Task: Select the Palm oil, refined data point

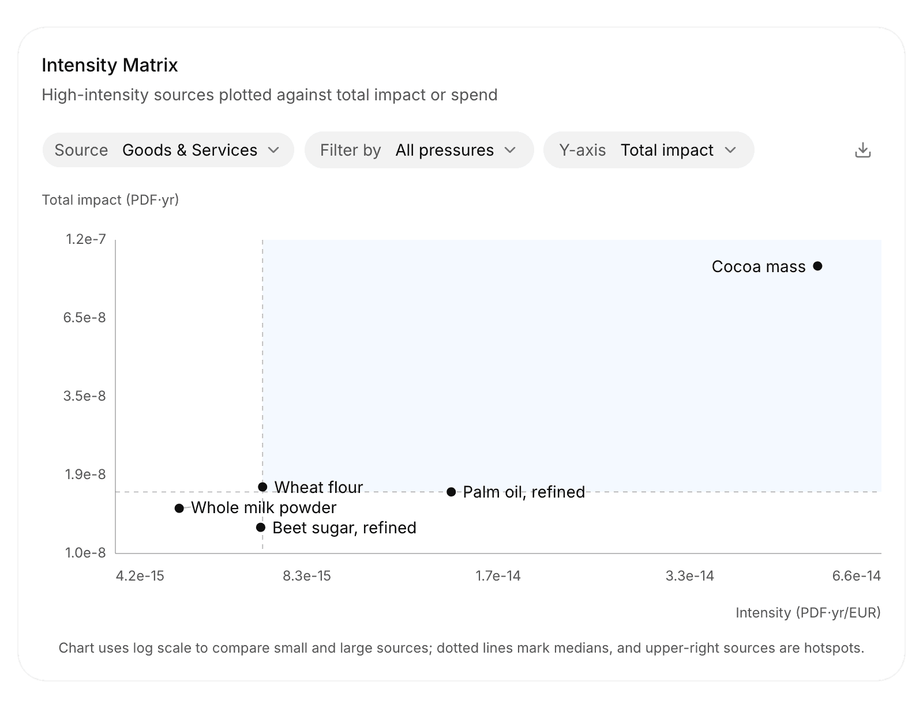Action: [x=451, y=492]
